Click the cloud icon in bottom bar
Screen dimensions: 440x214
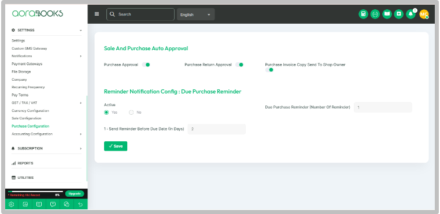click(67, 204)
